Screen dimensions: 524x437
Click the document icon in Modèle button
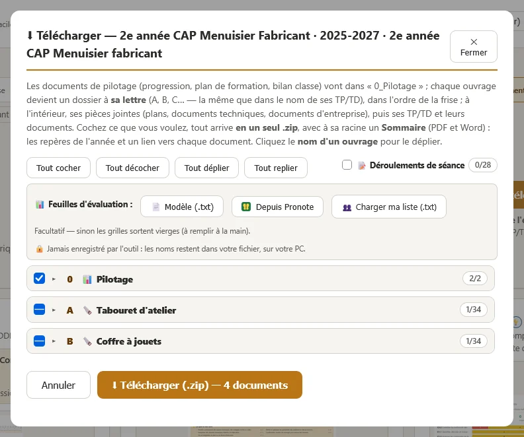click(x=155, y=207)
